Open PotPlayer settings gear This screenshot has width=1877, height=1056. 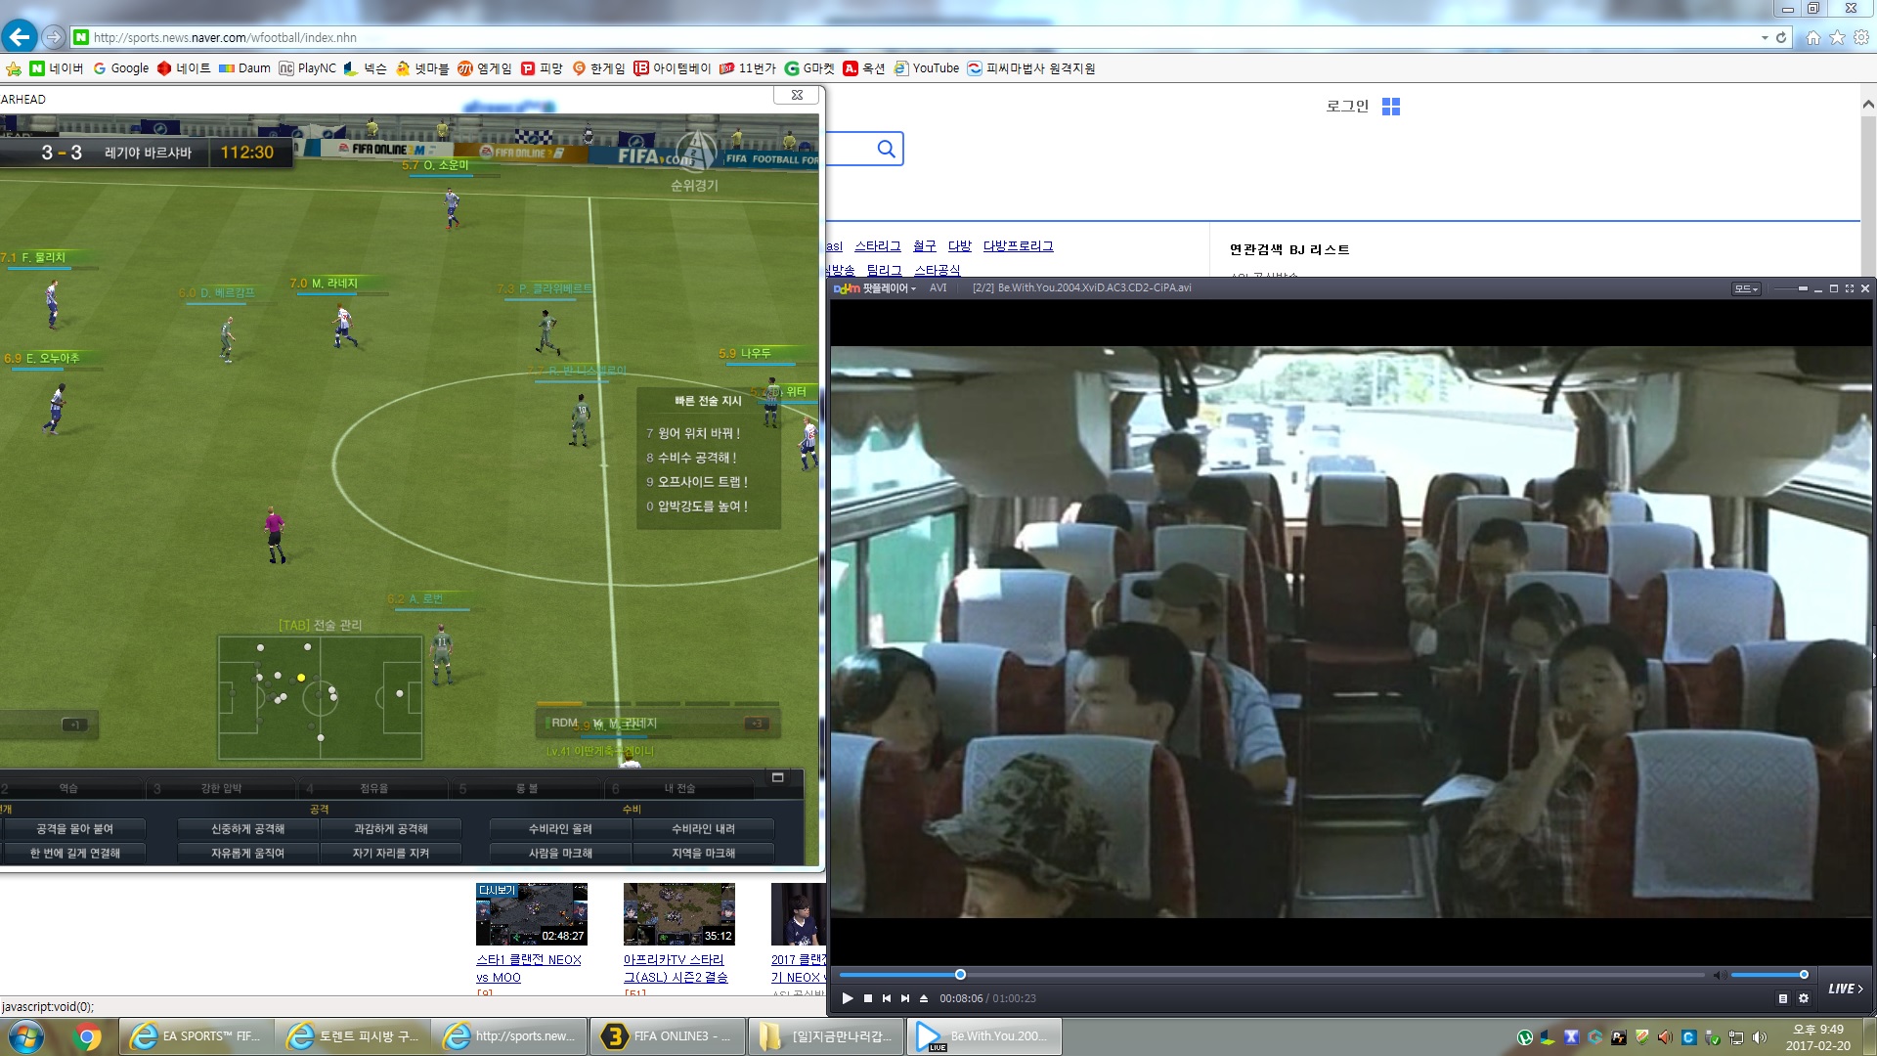pos(1804,998)
